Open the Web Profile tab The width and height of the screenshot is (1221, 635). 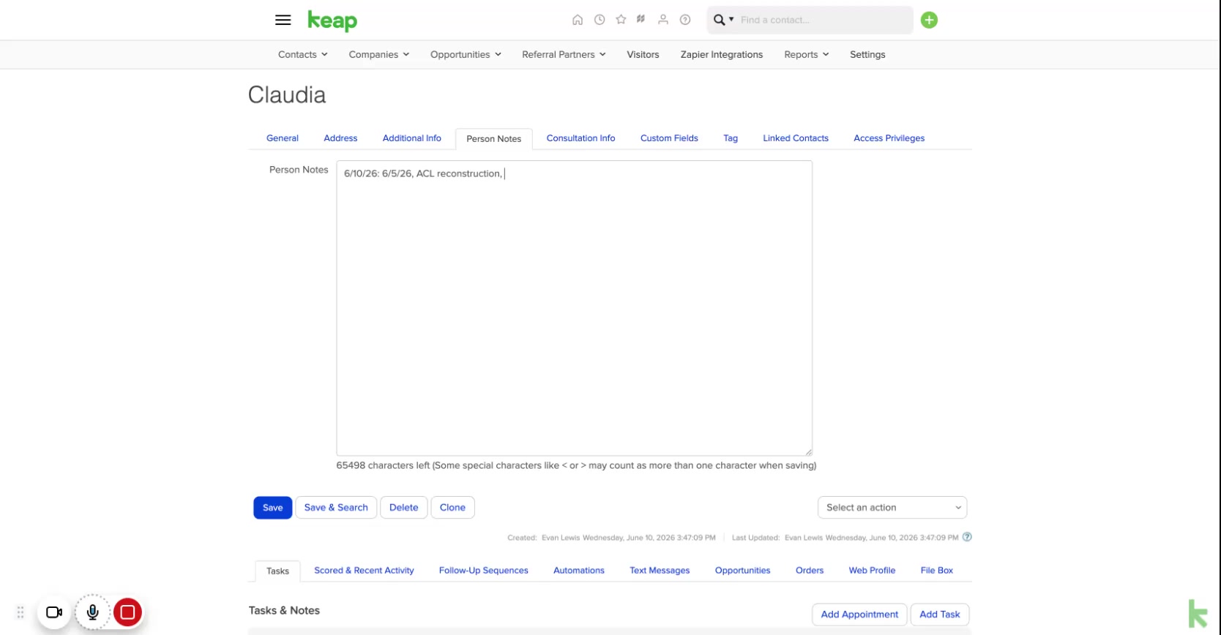pyautogui.click(x=872, y=571)
